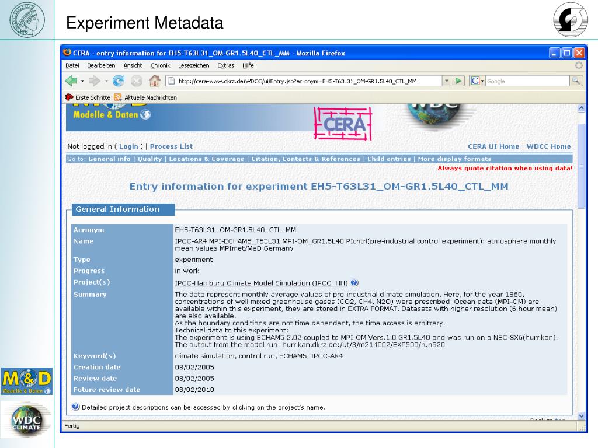Viewport: 598px width, 448px height.
Task: Open the Chronik menu
Action: 160,65
